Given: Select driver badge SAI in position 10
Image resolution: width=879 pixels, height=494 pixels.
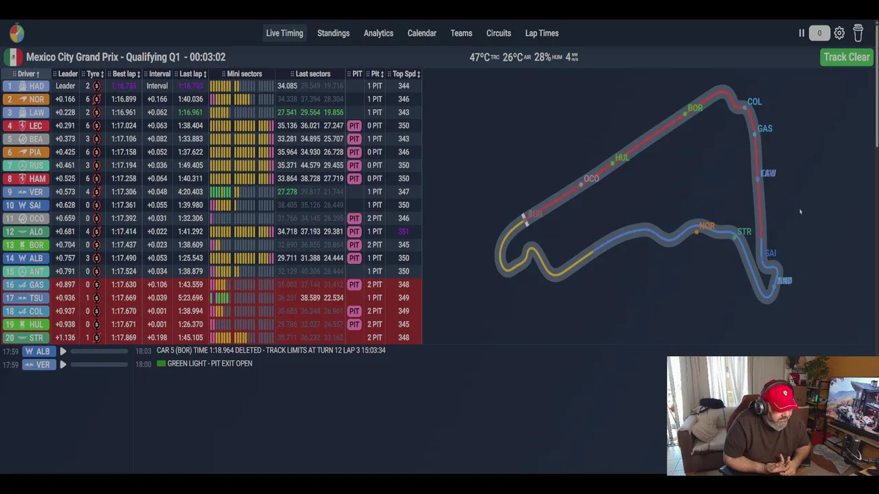Looking at the screenshot, I should pyautogui.click(x=25, y=205).
